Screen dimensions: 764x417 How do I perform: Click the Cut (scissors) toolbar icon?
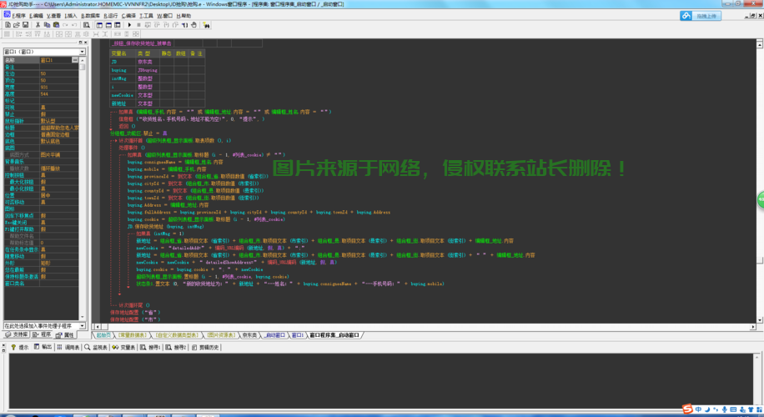coord(38,25)
